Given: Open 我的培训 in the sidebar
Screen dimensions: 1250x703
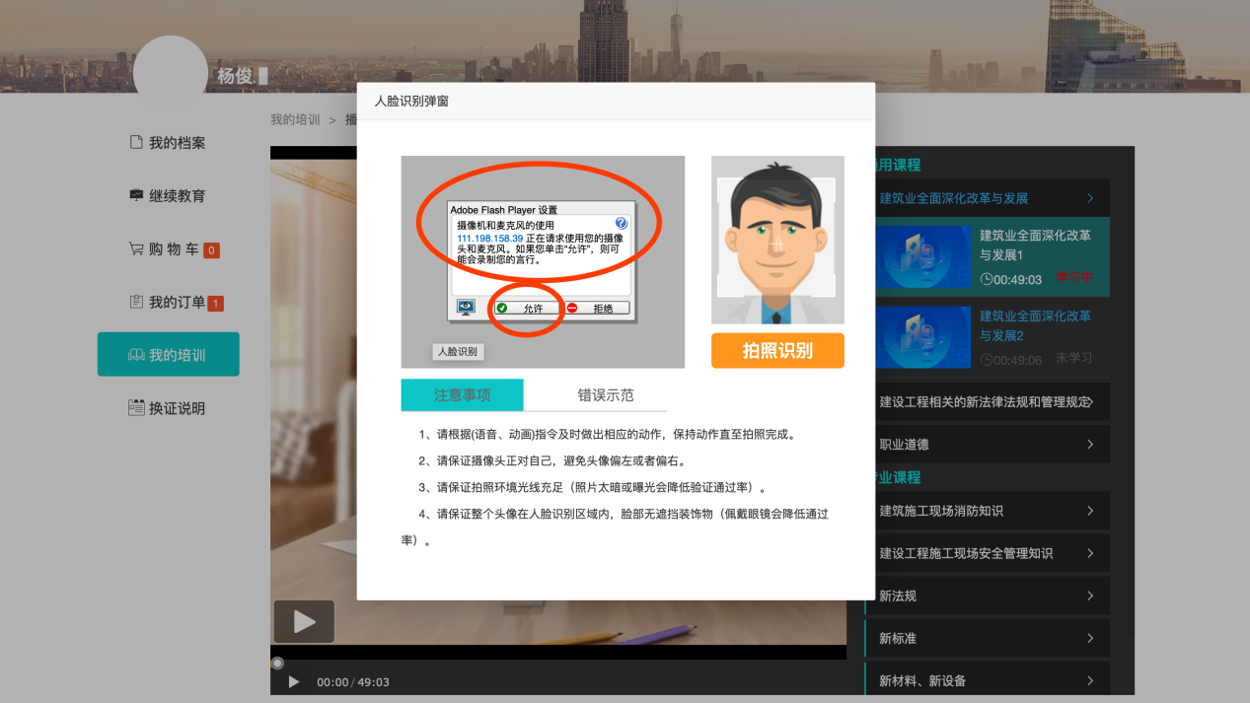Looking at the screenshot, I should [168, 355].
